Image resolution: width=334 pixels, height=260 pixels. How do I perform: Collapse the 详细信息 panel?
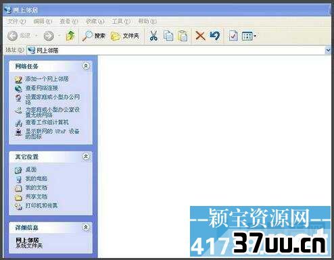(86, 228)
